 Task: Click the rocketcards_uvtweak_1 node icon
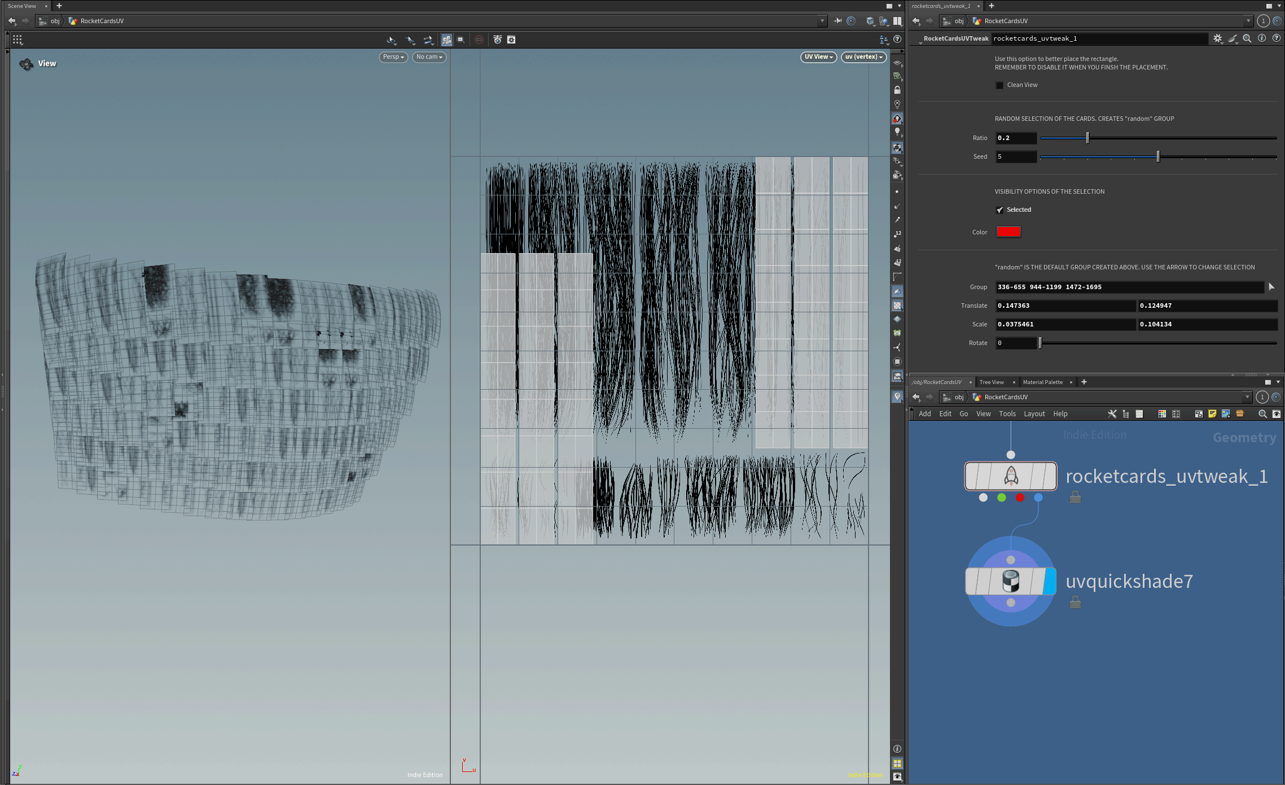click(x=1011, y=476)
